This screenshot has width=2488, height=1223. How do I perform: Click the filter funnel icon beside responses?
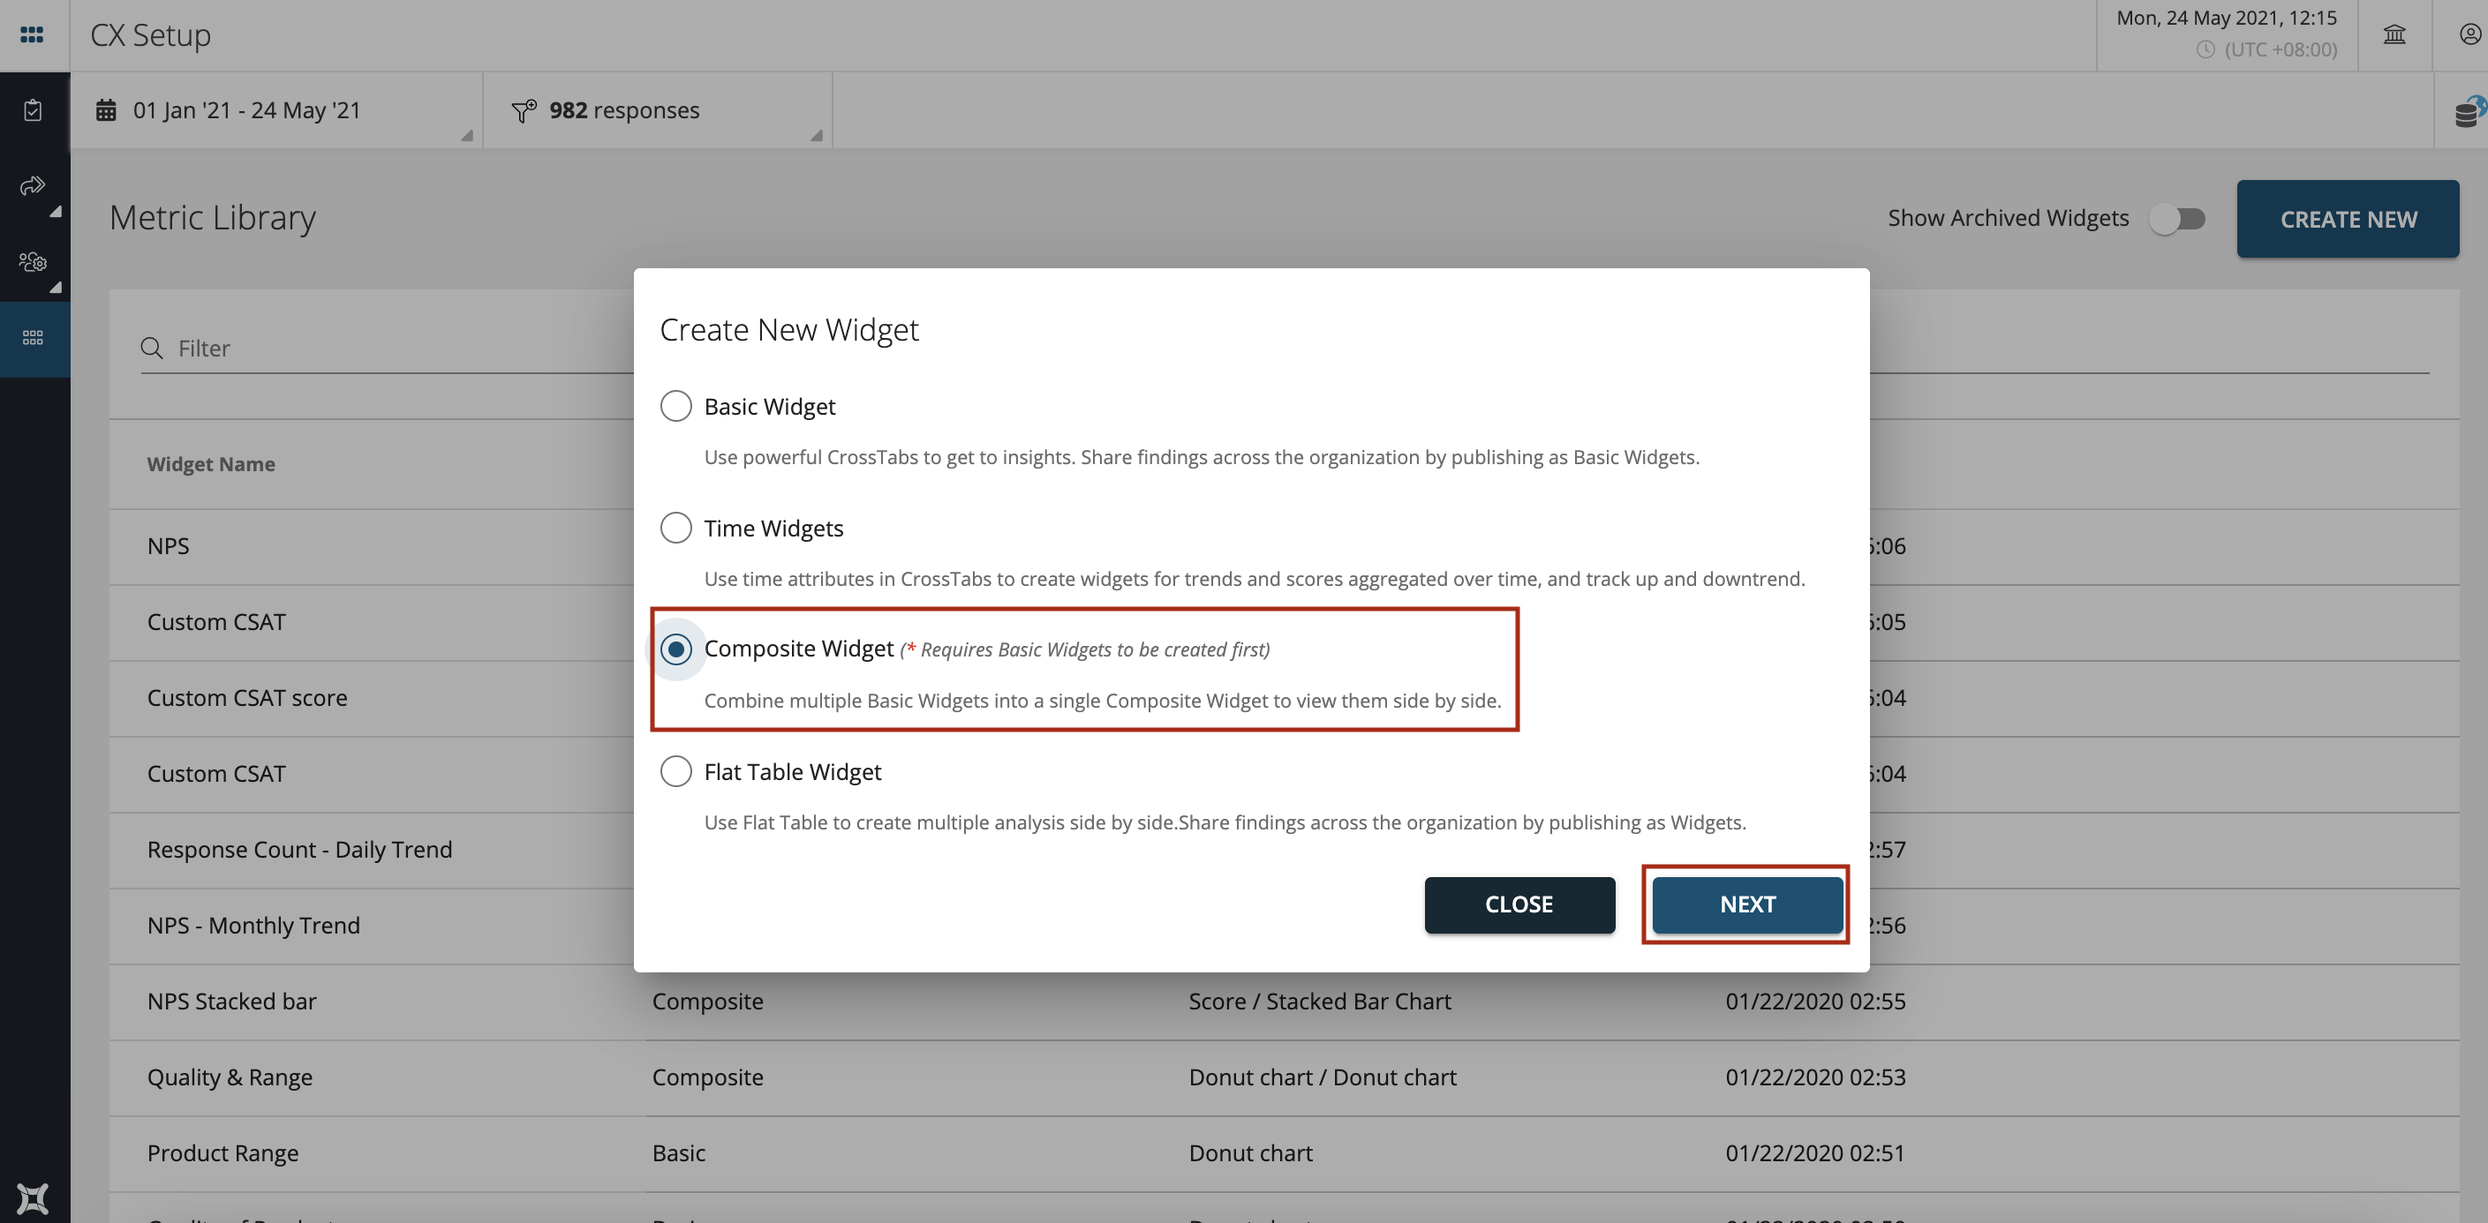pos(524,111)
